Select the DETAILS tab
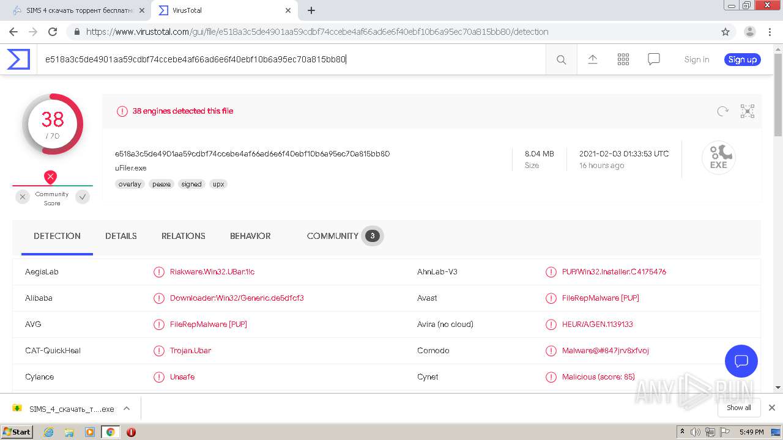 [121, 236]
